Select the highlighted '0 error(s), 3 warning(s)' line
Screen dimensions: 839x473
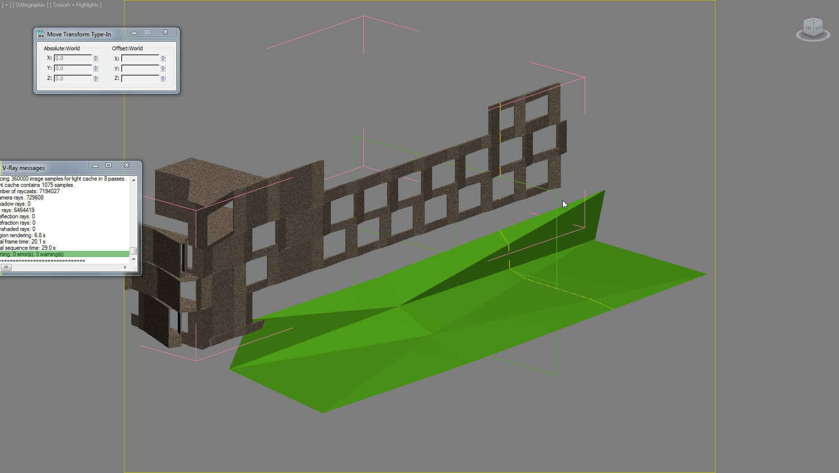[x=64, y=254]
